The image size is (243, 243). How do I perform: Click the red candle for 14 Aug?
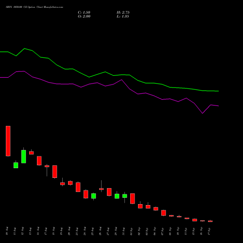point(39,160)
